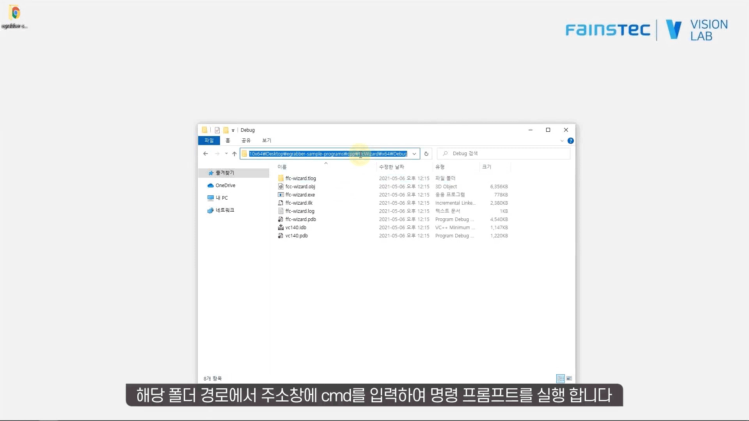This screenshot has height=421, width=749.
Task: Open the 공유 ribbon tab
Action: coord(246,140)
